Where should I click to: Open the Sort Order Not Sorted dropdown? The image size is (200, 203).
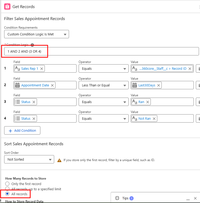pyautogui.click(x=29, y=159)
